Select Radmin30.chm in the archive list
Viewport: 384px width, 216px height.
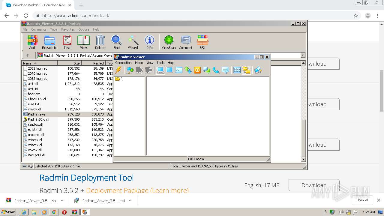[x=38, y=119]
